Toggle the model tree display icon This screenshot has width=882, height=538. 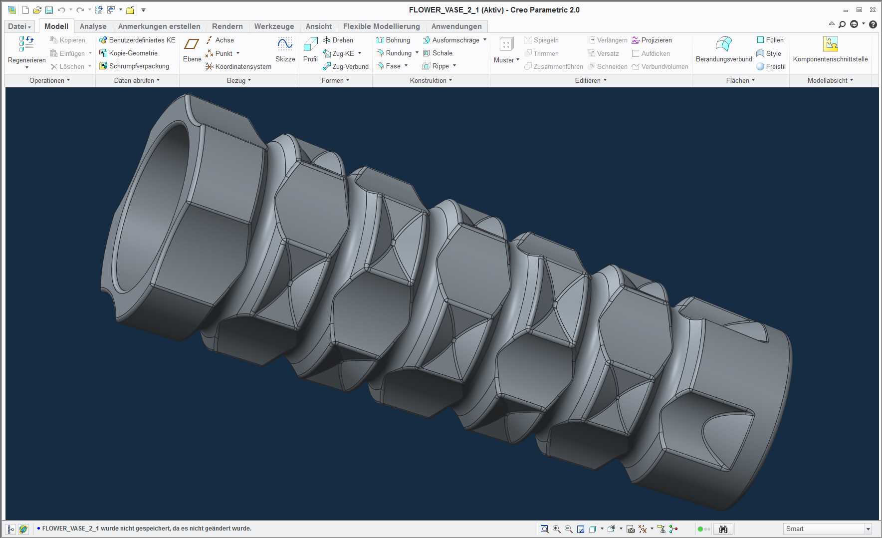tap(11, 529)
